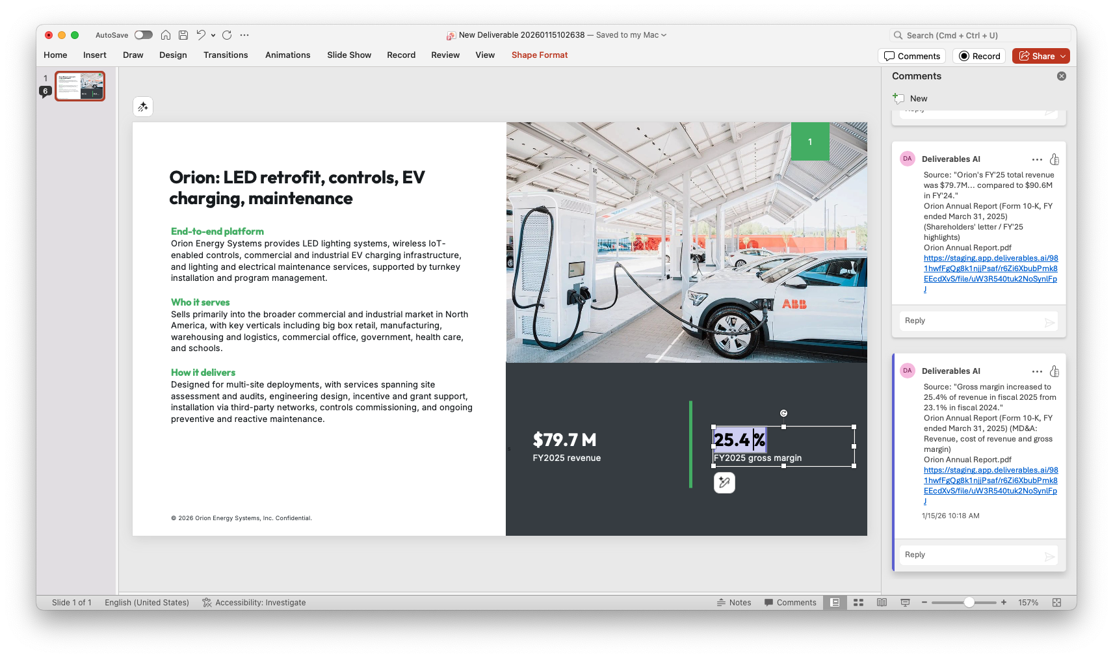Switch to the Shape Format tab
Viewport: 1113px width, 658px height.
[539, 55]
